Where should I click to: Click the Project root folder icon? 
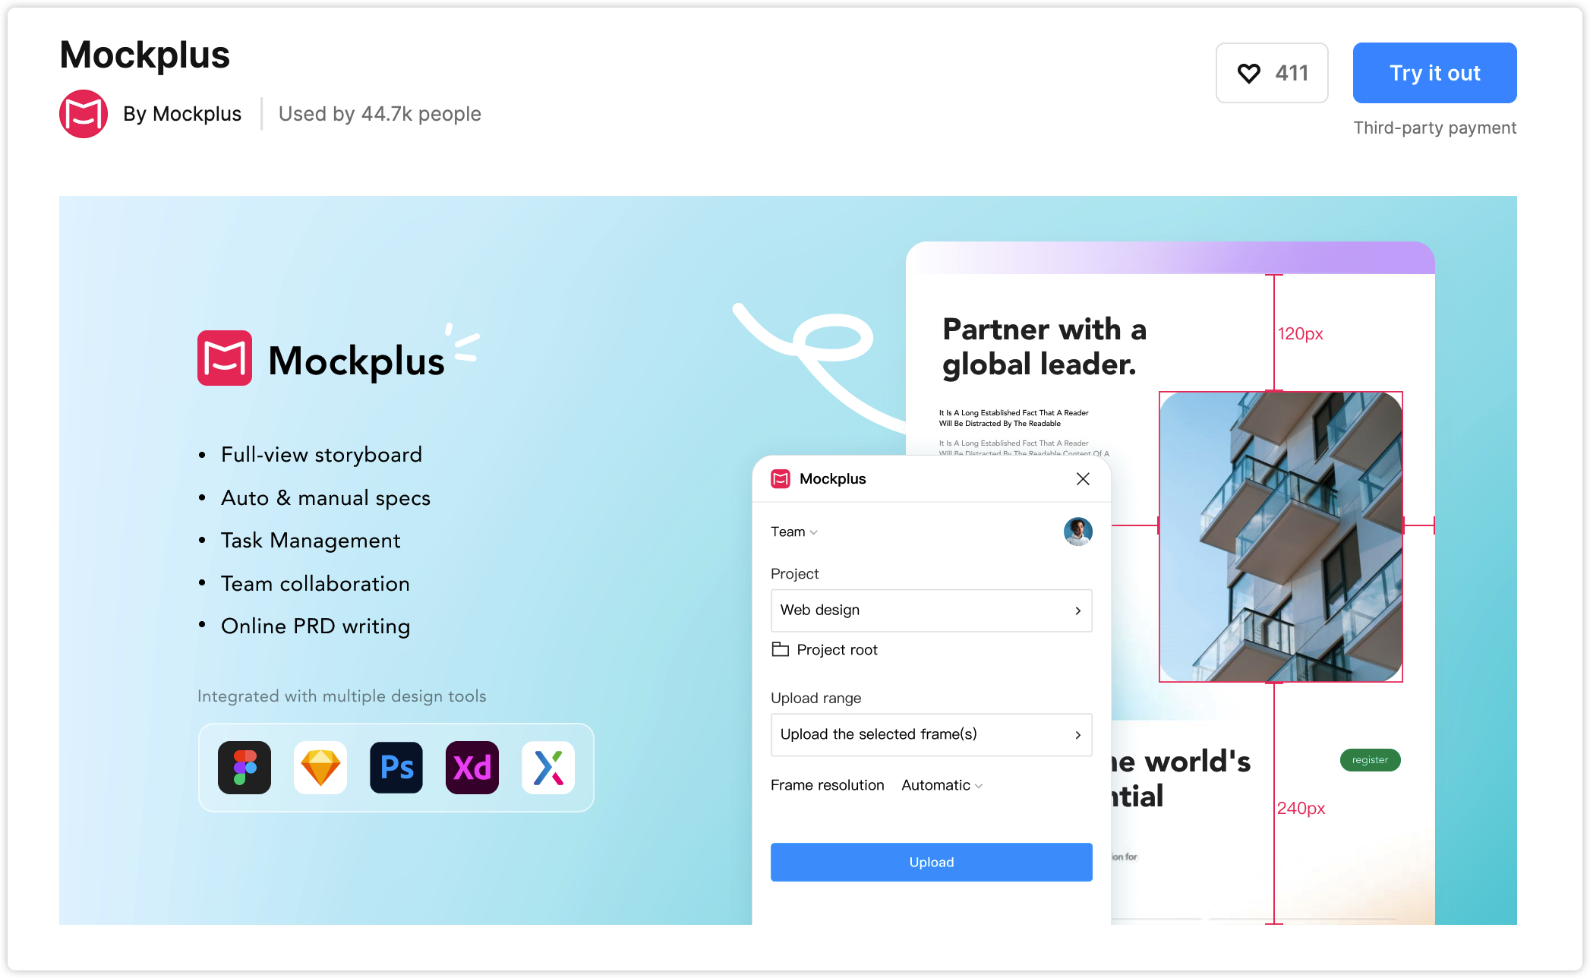780,649
